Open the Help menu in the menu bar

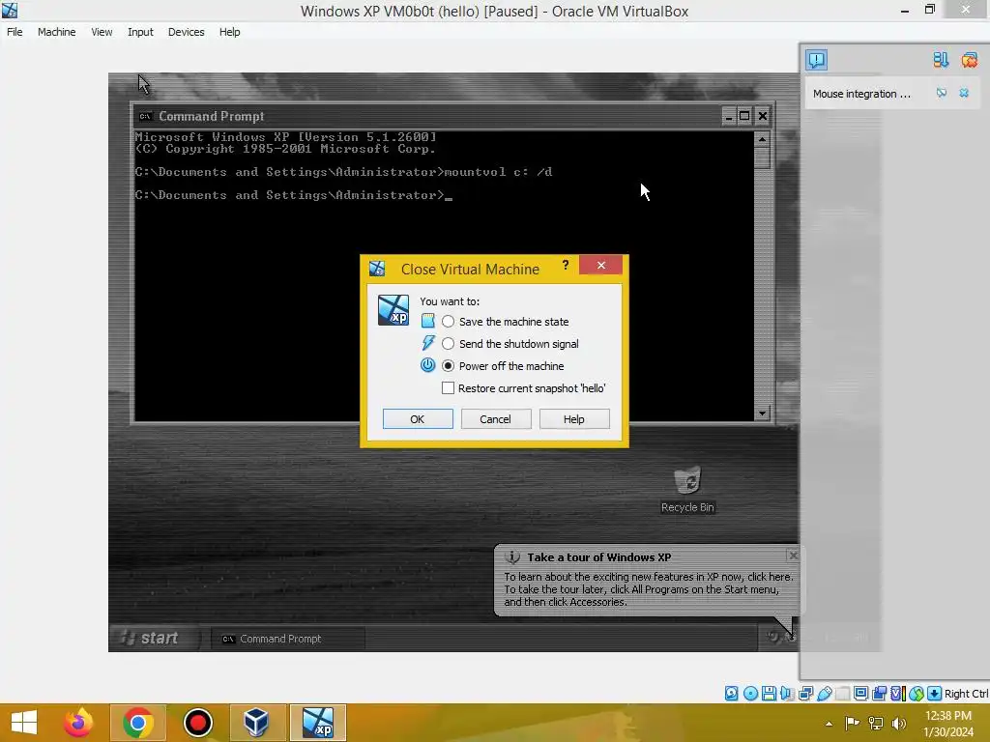(230, 32)
